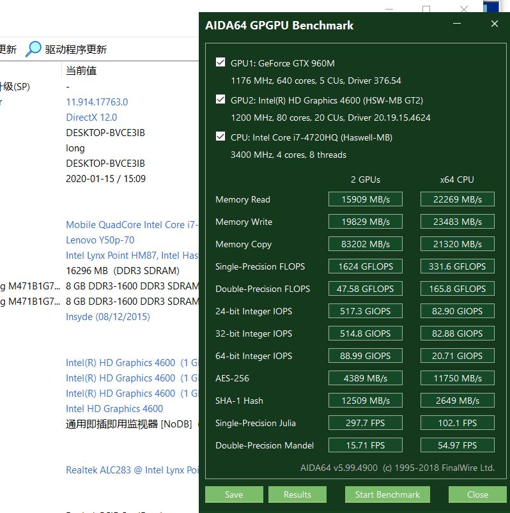Image resolution: width=510 pixels, height=513 pixels.
Task: Open the DirectX 12.0 link
Action: click(91, 118)
